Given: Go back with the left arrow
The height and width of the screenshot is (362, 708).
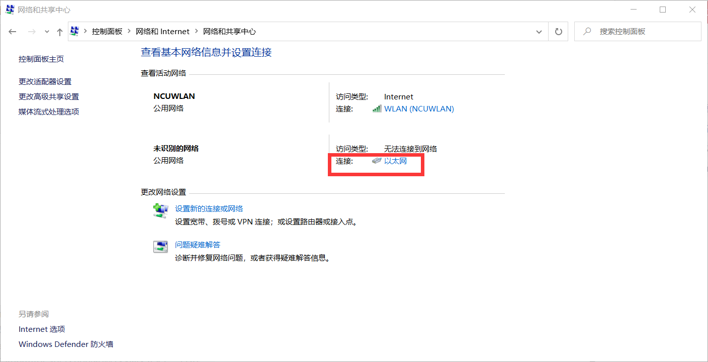Looking at the screenshot, I should point(13,32).
